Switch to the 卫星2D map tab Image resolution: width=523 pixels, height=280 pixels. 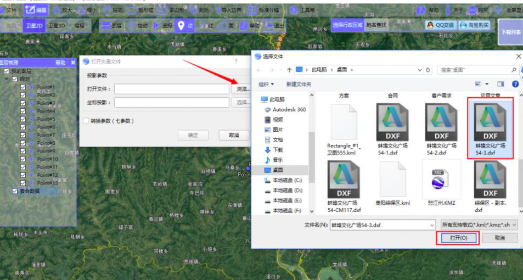33,26
